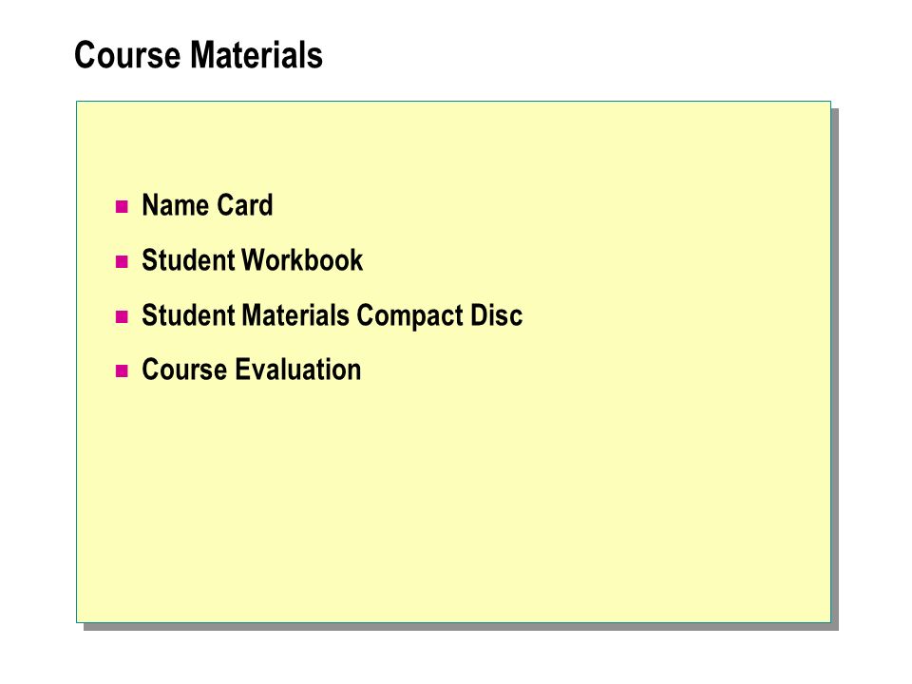The height and width of the screenshot is (684, 912).
Task: Select the Student Workbook list item text
Action: tap(253, 260)
